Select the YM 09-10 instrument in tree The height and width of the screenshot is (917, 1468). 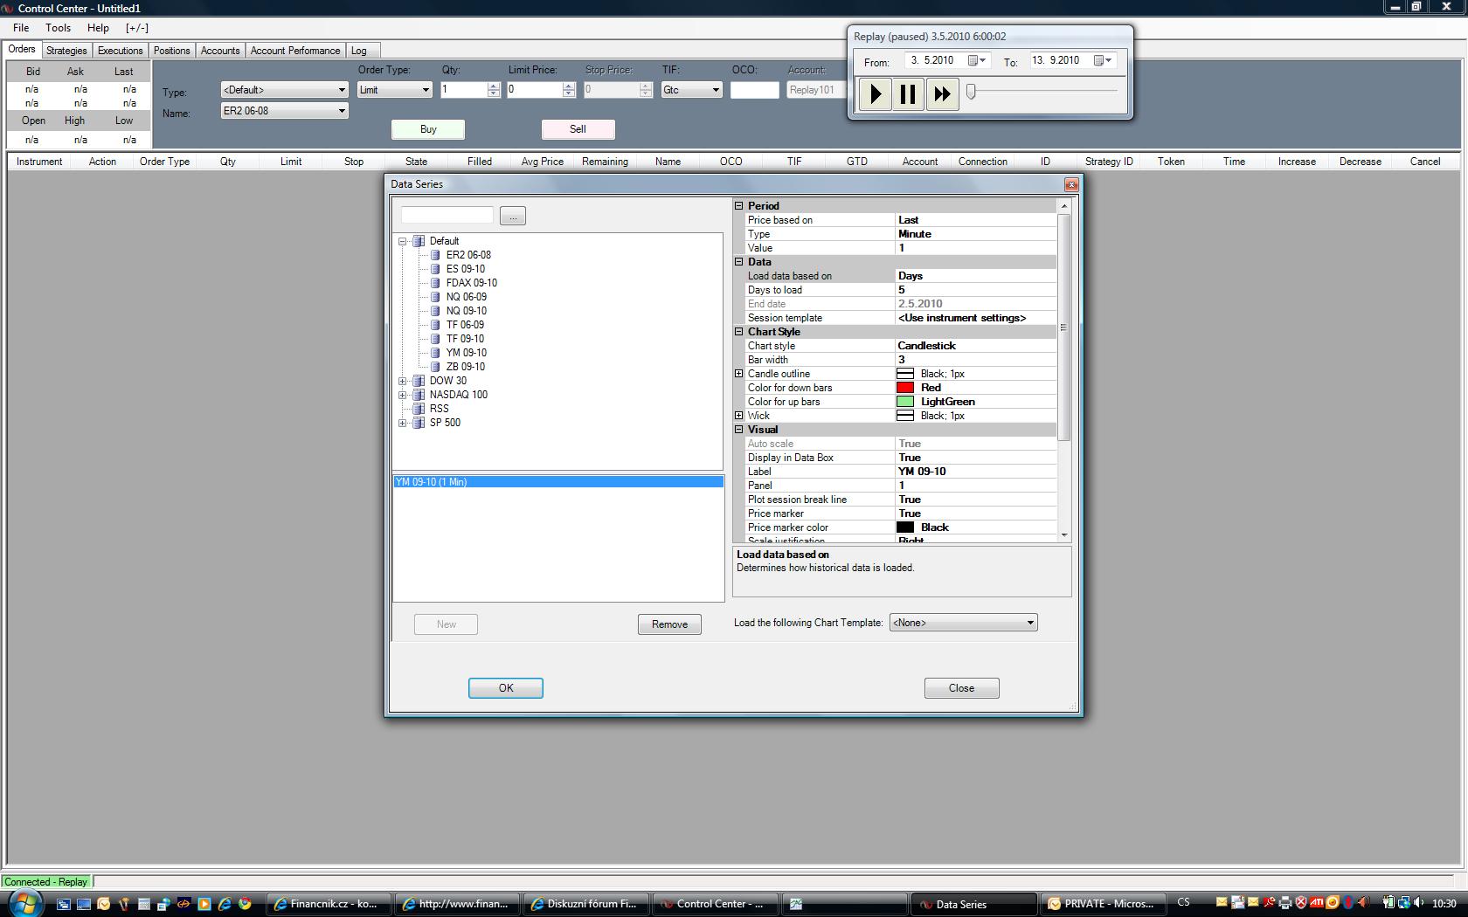click(x=466, y=353)
